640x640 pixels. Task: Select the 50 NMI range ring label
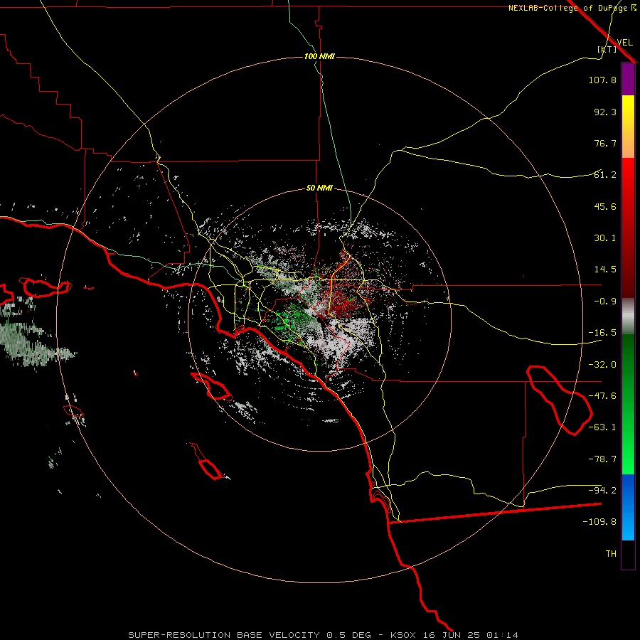point(319,188)
